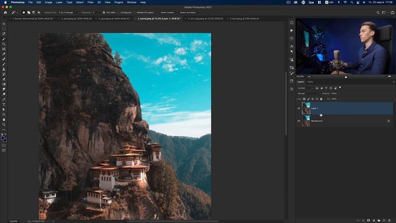Hide the Background layer eye icon

(x=299, y=121)
